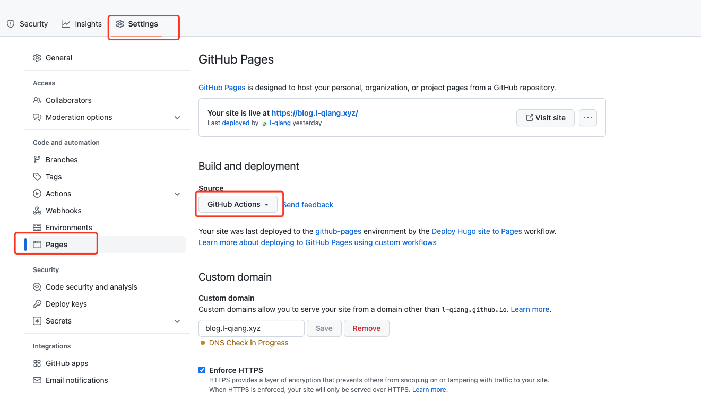Viewport: 701px width, 410px height.
Task: Remove the custom domain
Action: 367,328
